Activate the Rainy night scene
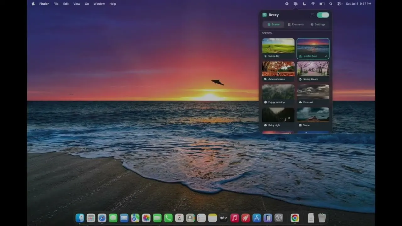Screen dimensions: 402x226 pyautogui.click(x=278, y=118)
